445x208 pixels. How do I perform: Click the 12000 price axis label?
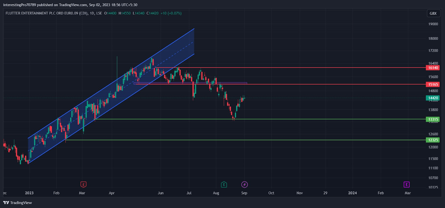click(x=433, y=147)
